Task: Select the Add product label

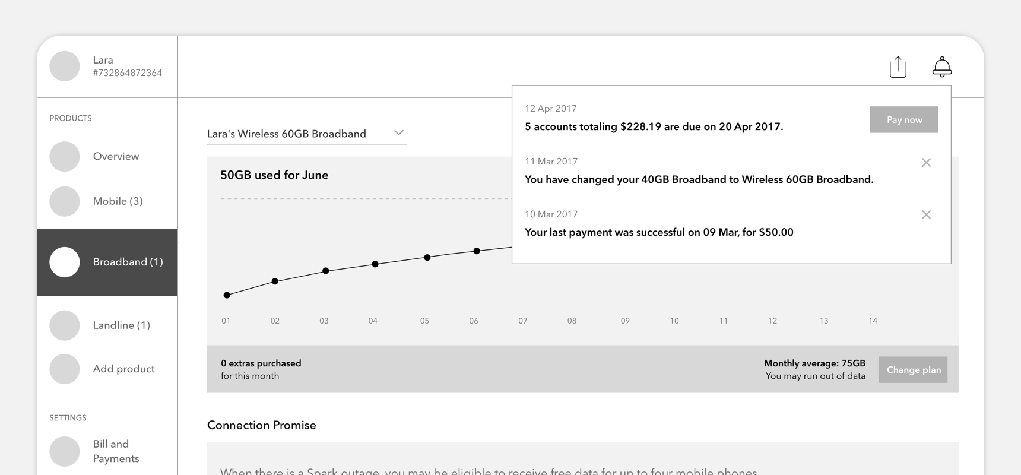Action: click(123, 369)
